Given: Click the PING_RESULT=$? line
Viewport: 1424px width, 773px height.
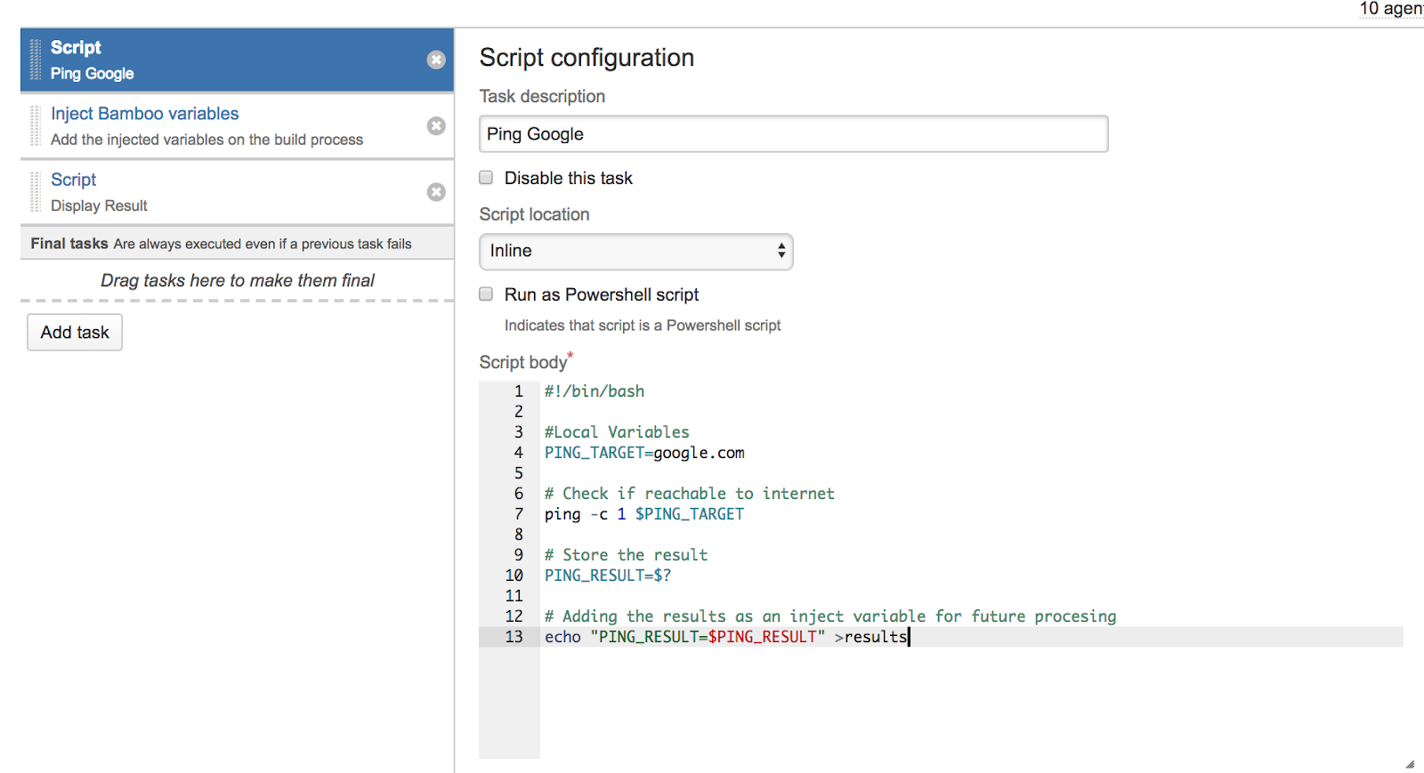Looking at the screenshot, I should [x=608, y=576].
